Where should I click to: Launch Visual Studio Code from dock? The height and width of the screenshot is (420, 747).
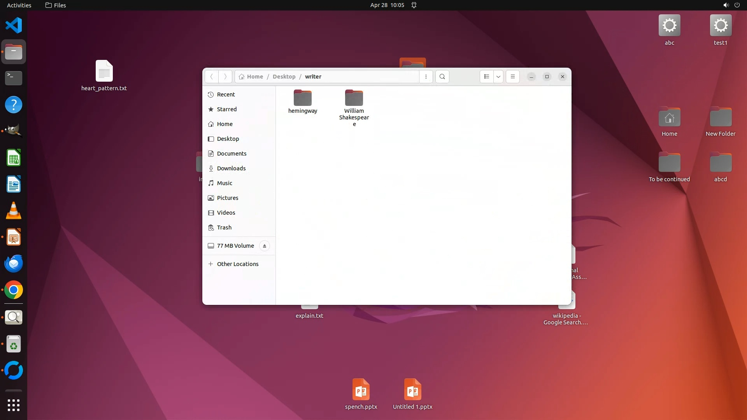(x=14, y=25)
